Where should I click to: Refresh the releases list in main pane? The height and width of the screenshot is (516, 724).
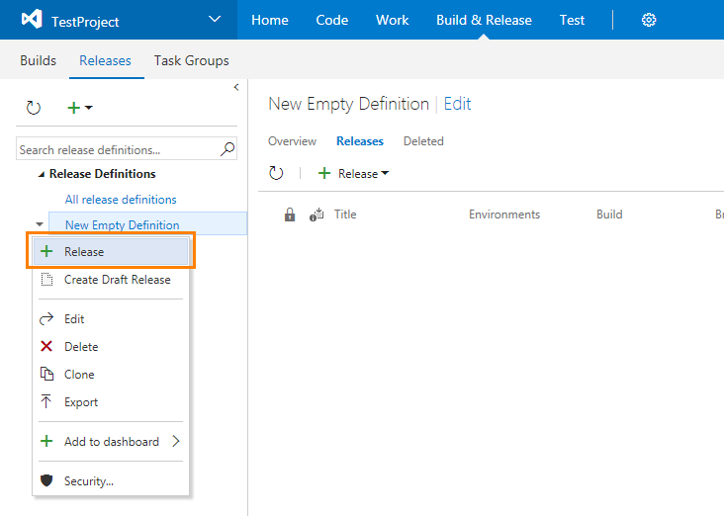(x=277, y=173)
